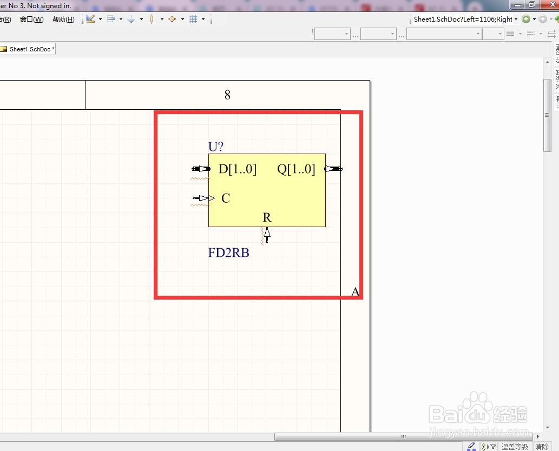Expand the simulation sources dropdown arrow
559x451 pixels.
(x=182, y=19)
